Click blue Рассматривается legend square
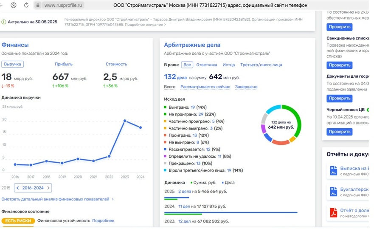Viewport: 374px width, 229px height. click(x=165, y=149)
